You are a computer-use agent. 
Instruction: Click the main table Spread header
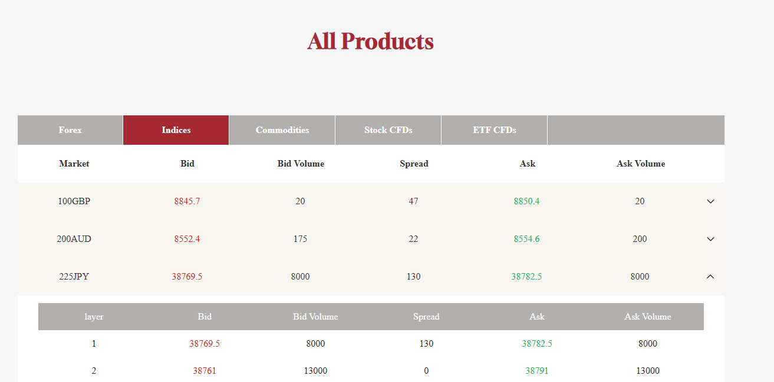414,164
